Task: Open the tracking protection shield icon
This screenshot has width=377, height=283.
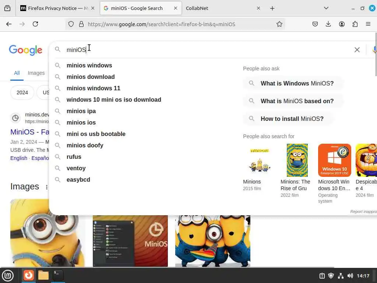Action: [71, 24]
